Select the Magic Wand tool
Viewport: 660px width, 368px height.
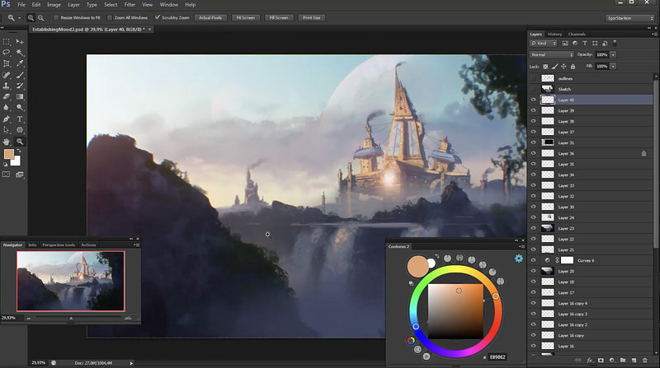(20, 51)
